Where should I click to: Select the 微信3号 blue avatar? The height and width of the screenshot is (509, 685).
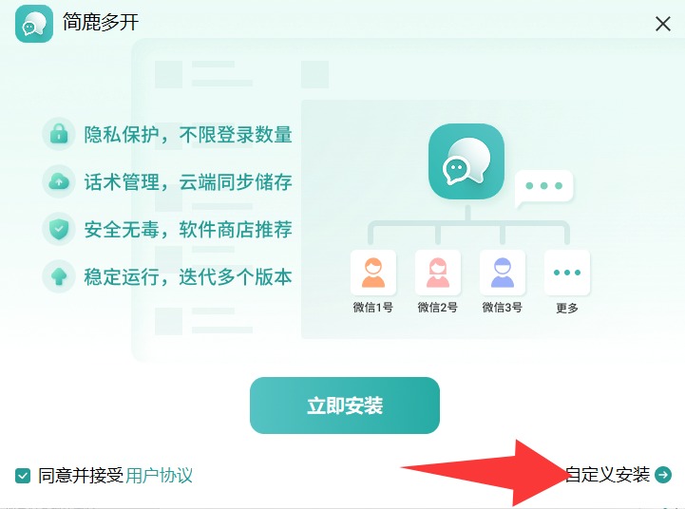[x=503, y=273]
